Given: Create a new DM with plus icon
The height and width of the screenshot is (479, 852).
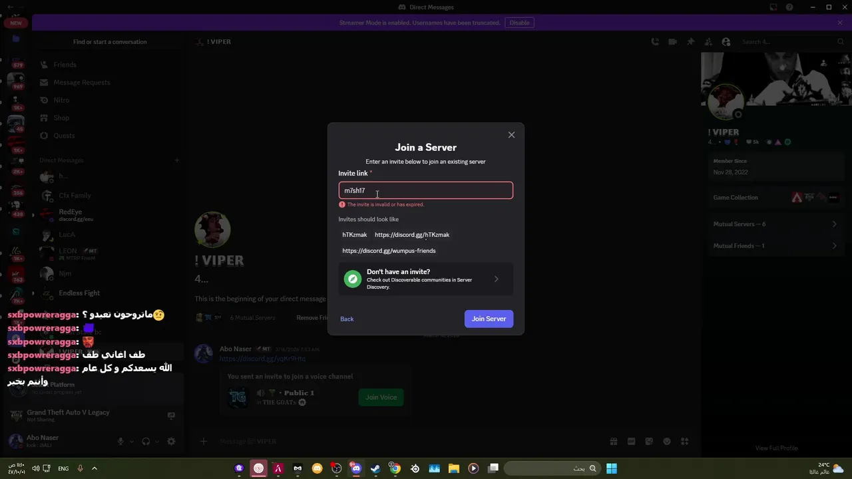Looking at the screenshot, I should 177,160.
